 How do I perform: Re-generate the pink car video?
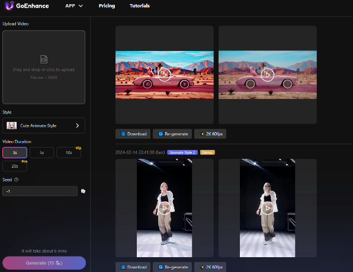[172, 134]
